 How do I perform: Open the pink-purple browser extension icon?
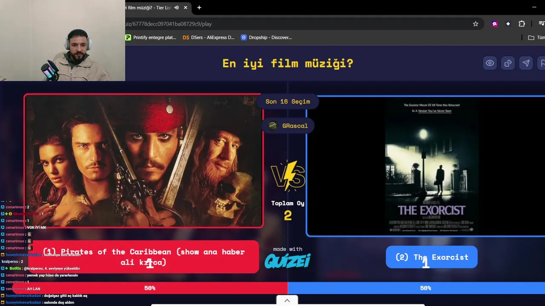pos(494,24)
